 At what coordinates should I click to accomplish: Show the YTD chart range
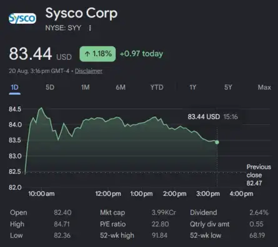pyautogui.click(x=157, y=87)
